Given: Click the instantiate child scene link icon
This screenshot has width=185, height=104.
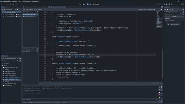Looking at the screenshot, I should [5, 10].
